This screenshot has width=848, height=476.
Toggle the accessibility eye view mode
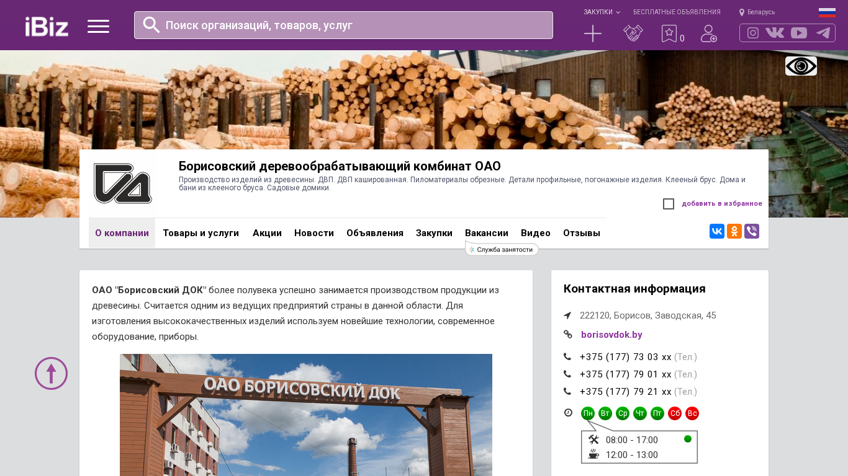[801, 66]
